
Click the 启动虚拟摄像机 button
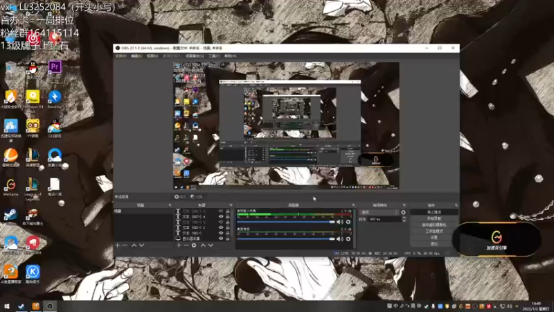click(434, 225)
